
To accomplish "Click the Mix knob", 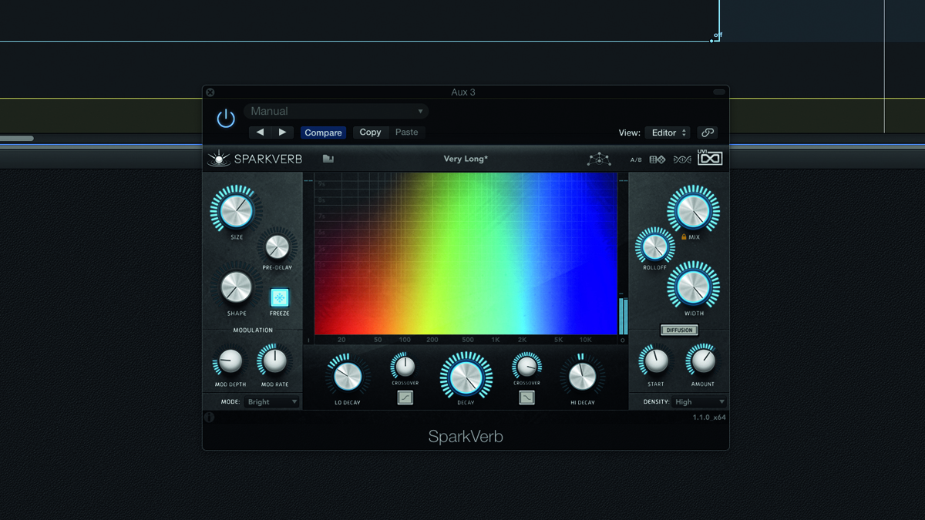I will point(693,210).
